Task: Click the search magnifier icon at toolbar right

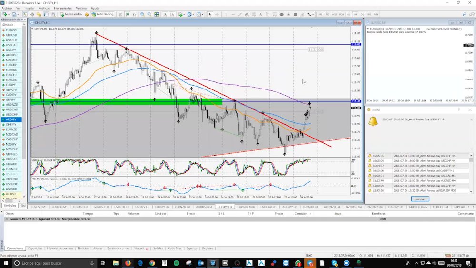Action: (x=464, y=14)
